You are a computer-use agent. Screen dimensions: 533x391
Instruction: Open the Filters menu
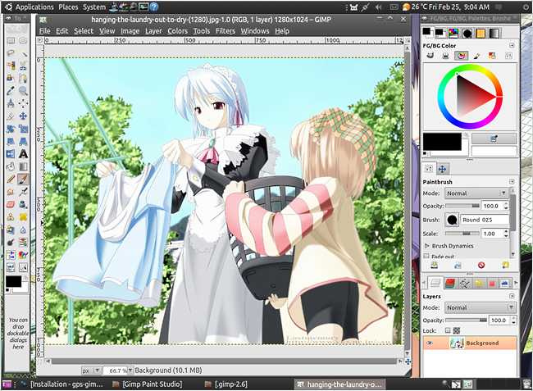pos(225,31)
